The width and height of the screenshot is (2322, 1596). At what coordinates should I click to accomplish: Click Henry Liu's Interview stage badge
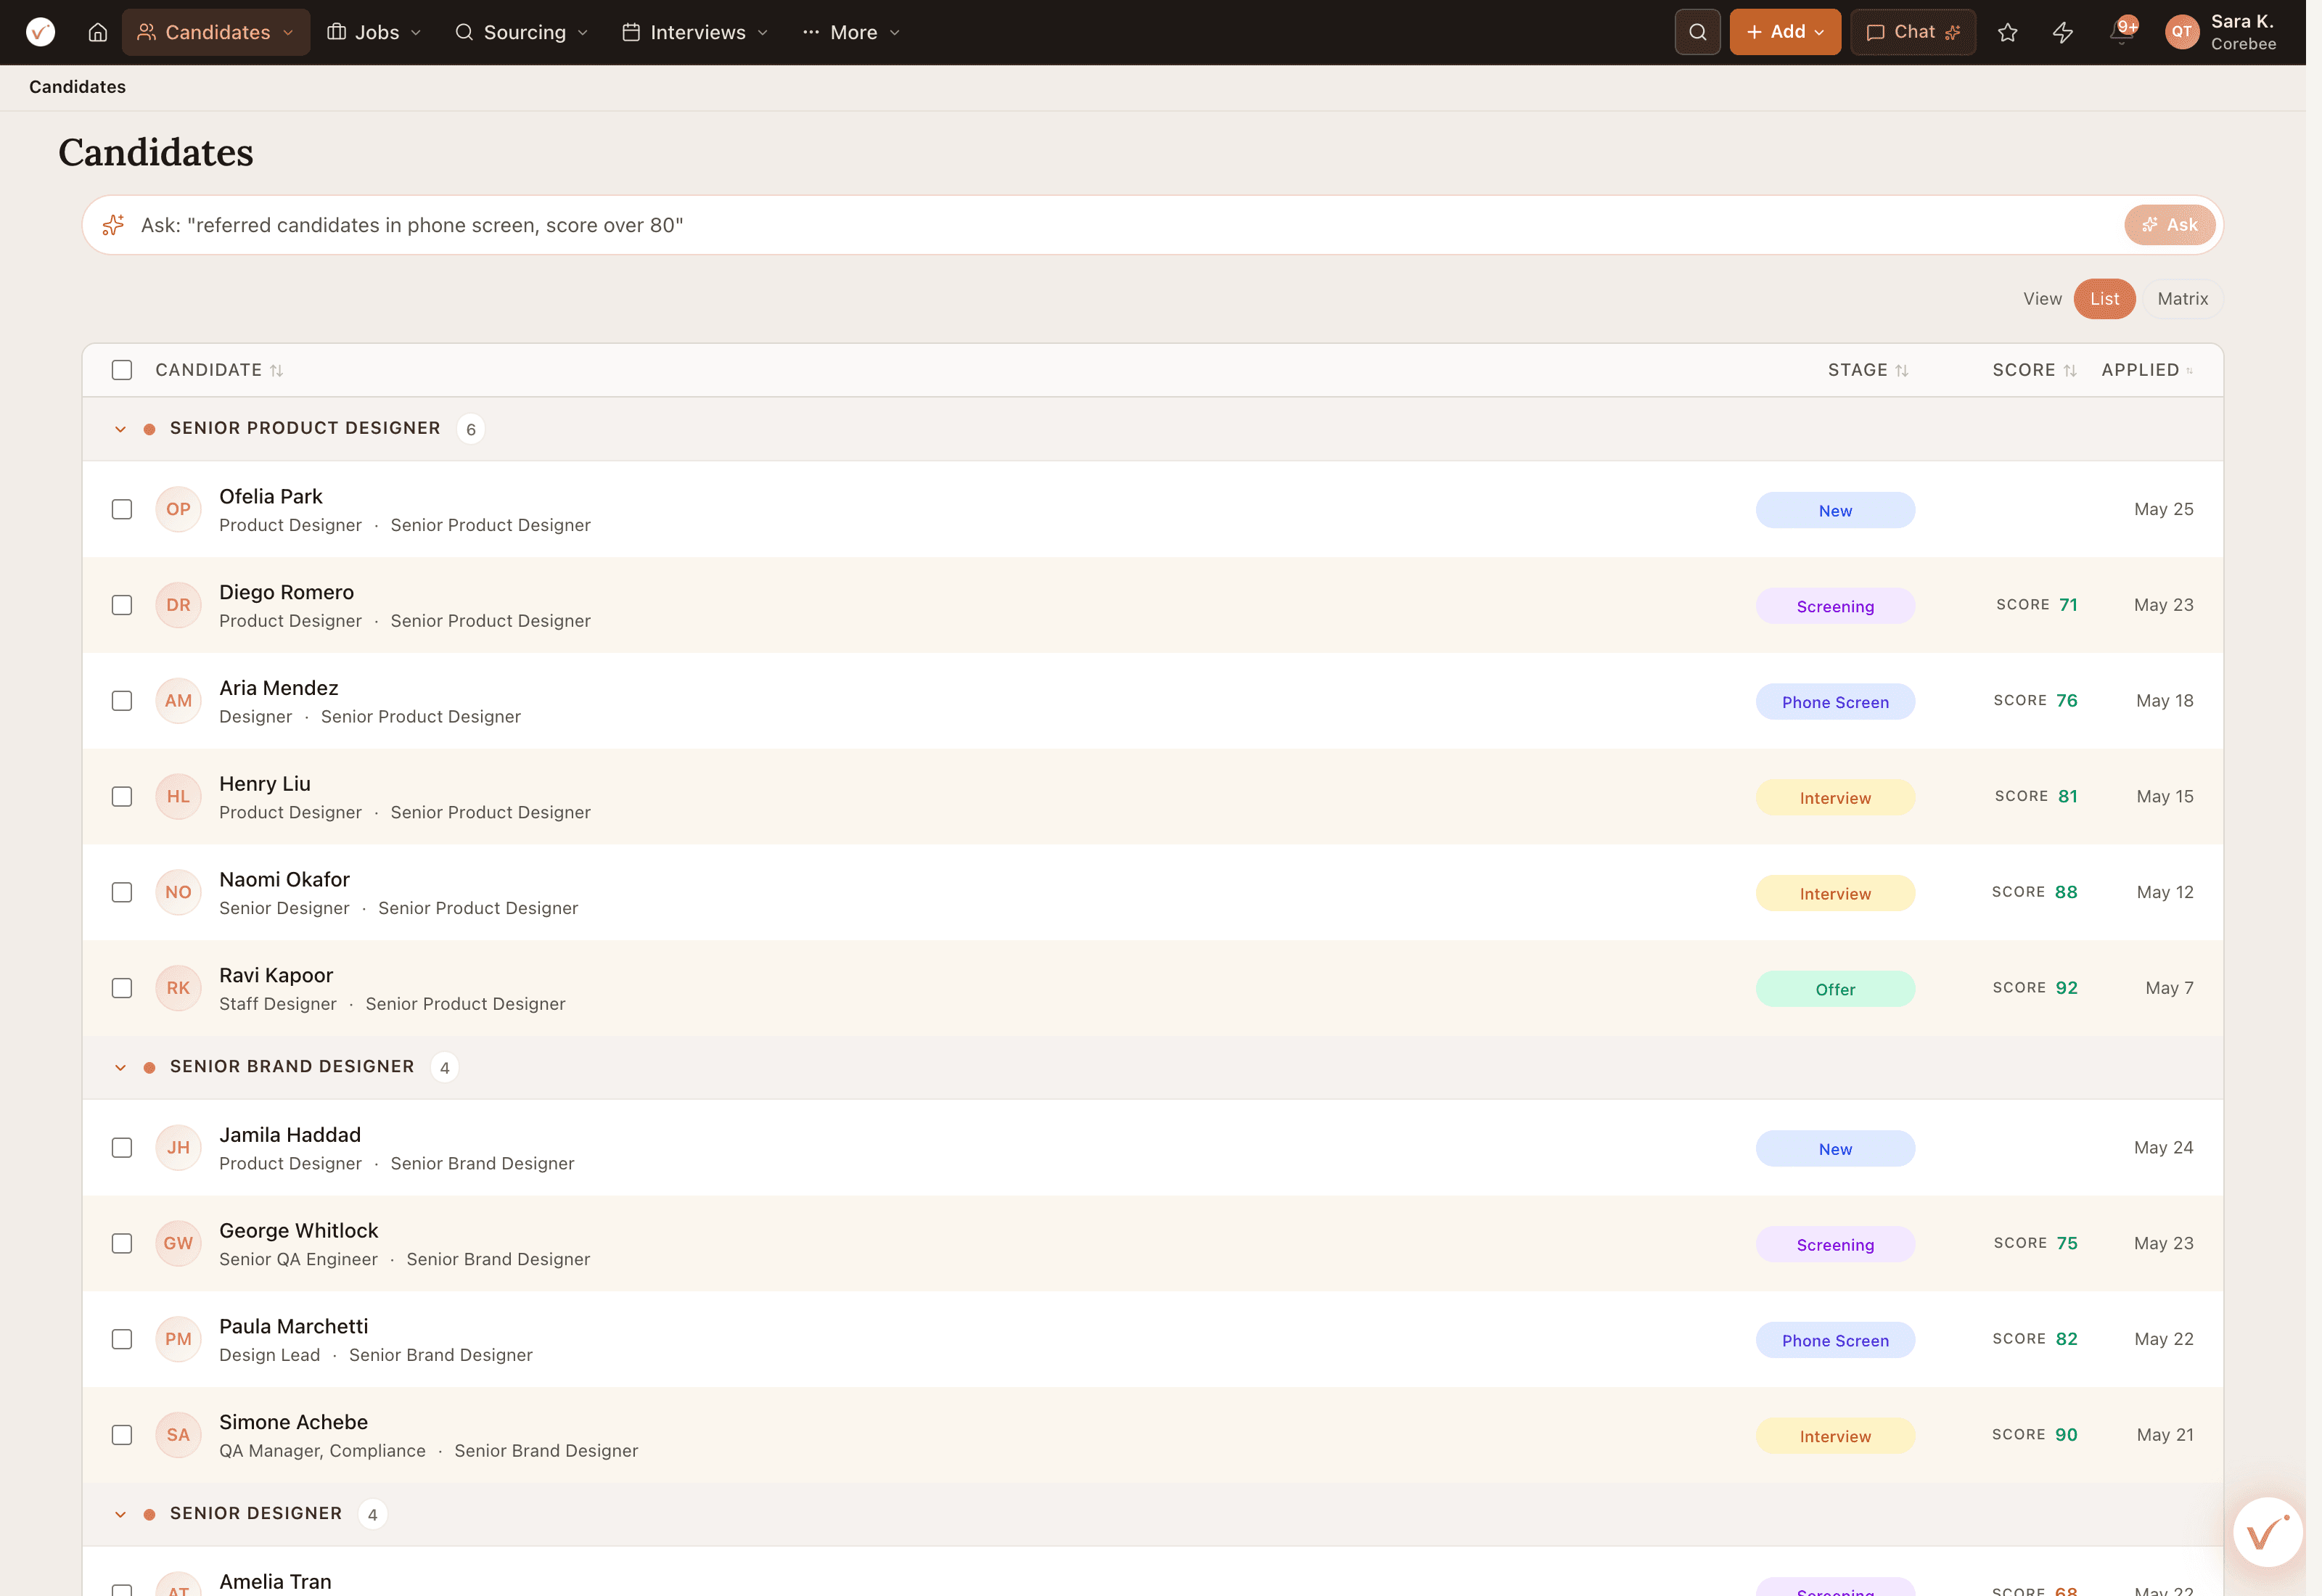[1835, 798]
